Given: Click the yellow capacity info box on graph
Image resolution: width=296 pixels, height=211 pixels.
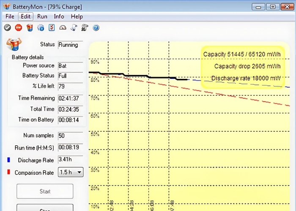Looking at the screenshot, I should (x=242, y=66).
